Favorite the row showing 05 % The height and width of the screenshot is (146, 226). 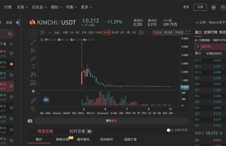tap(11, 97)
